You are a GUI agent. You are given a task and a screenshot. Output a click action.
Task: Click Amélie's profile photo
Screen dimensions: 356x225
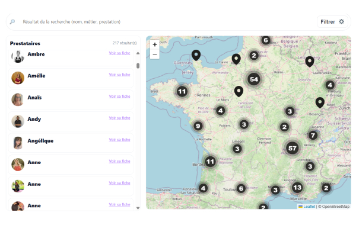tap(18, 78)
